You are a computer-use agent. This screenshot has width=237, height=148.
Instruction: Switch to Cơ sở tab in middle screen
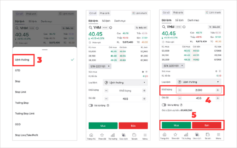pos(93,13)
